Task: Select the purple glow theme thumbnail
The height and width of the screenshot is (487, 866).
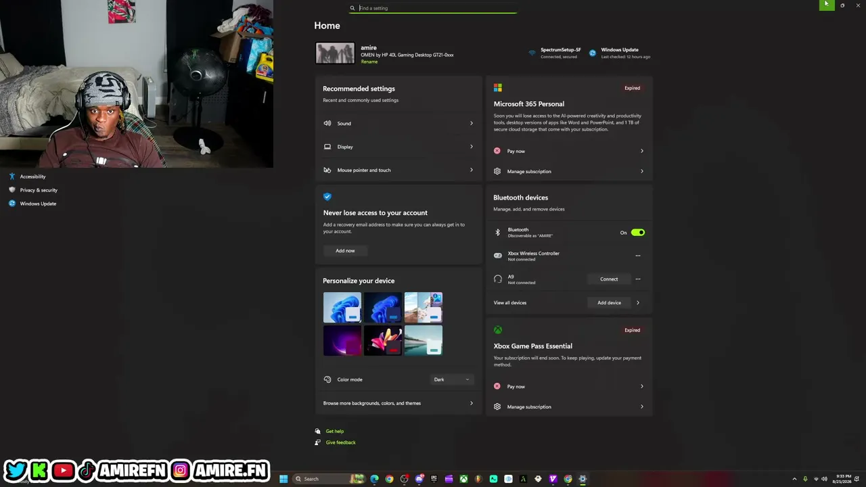Action: pyautogui.click(x=342, y=340)
